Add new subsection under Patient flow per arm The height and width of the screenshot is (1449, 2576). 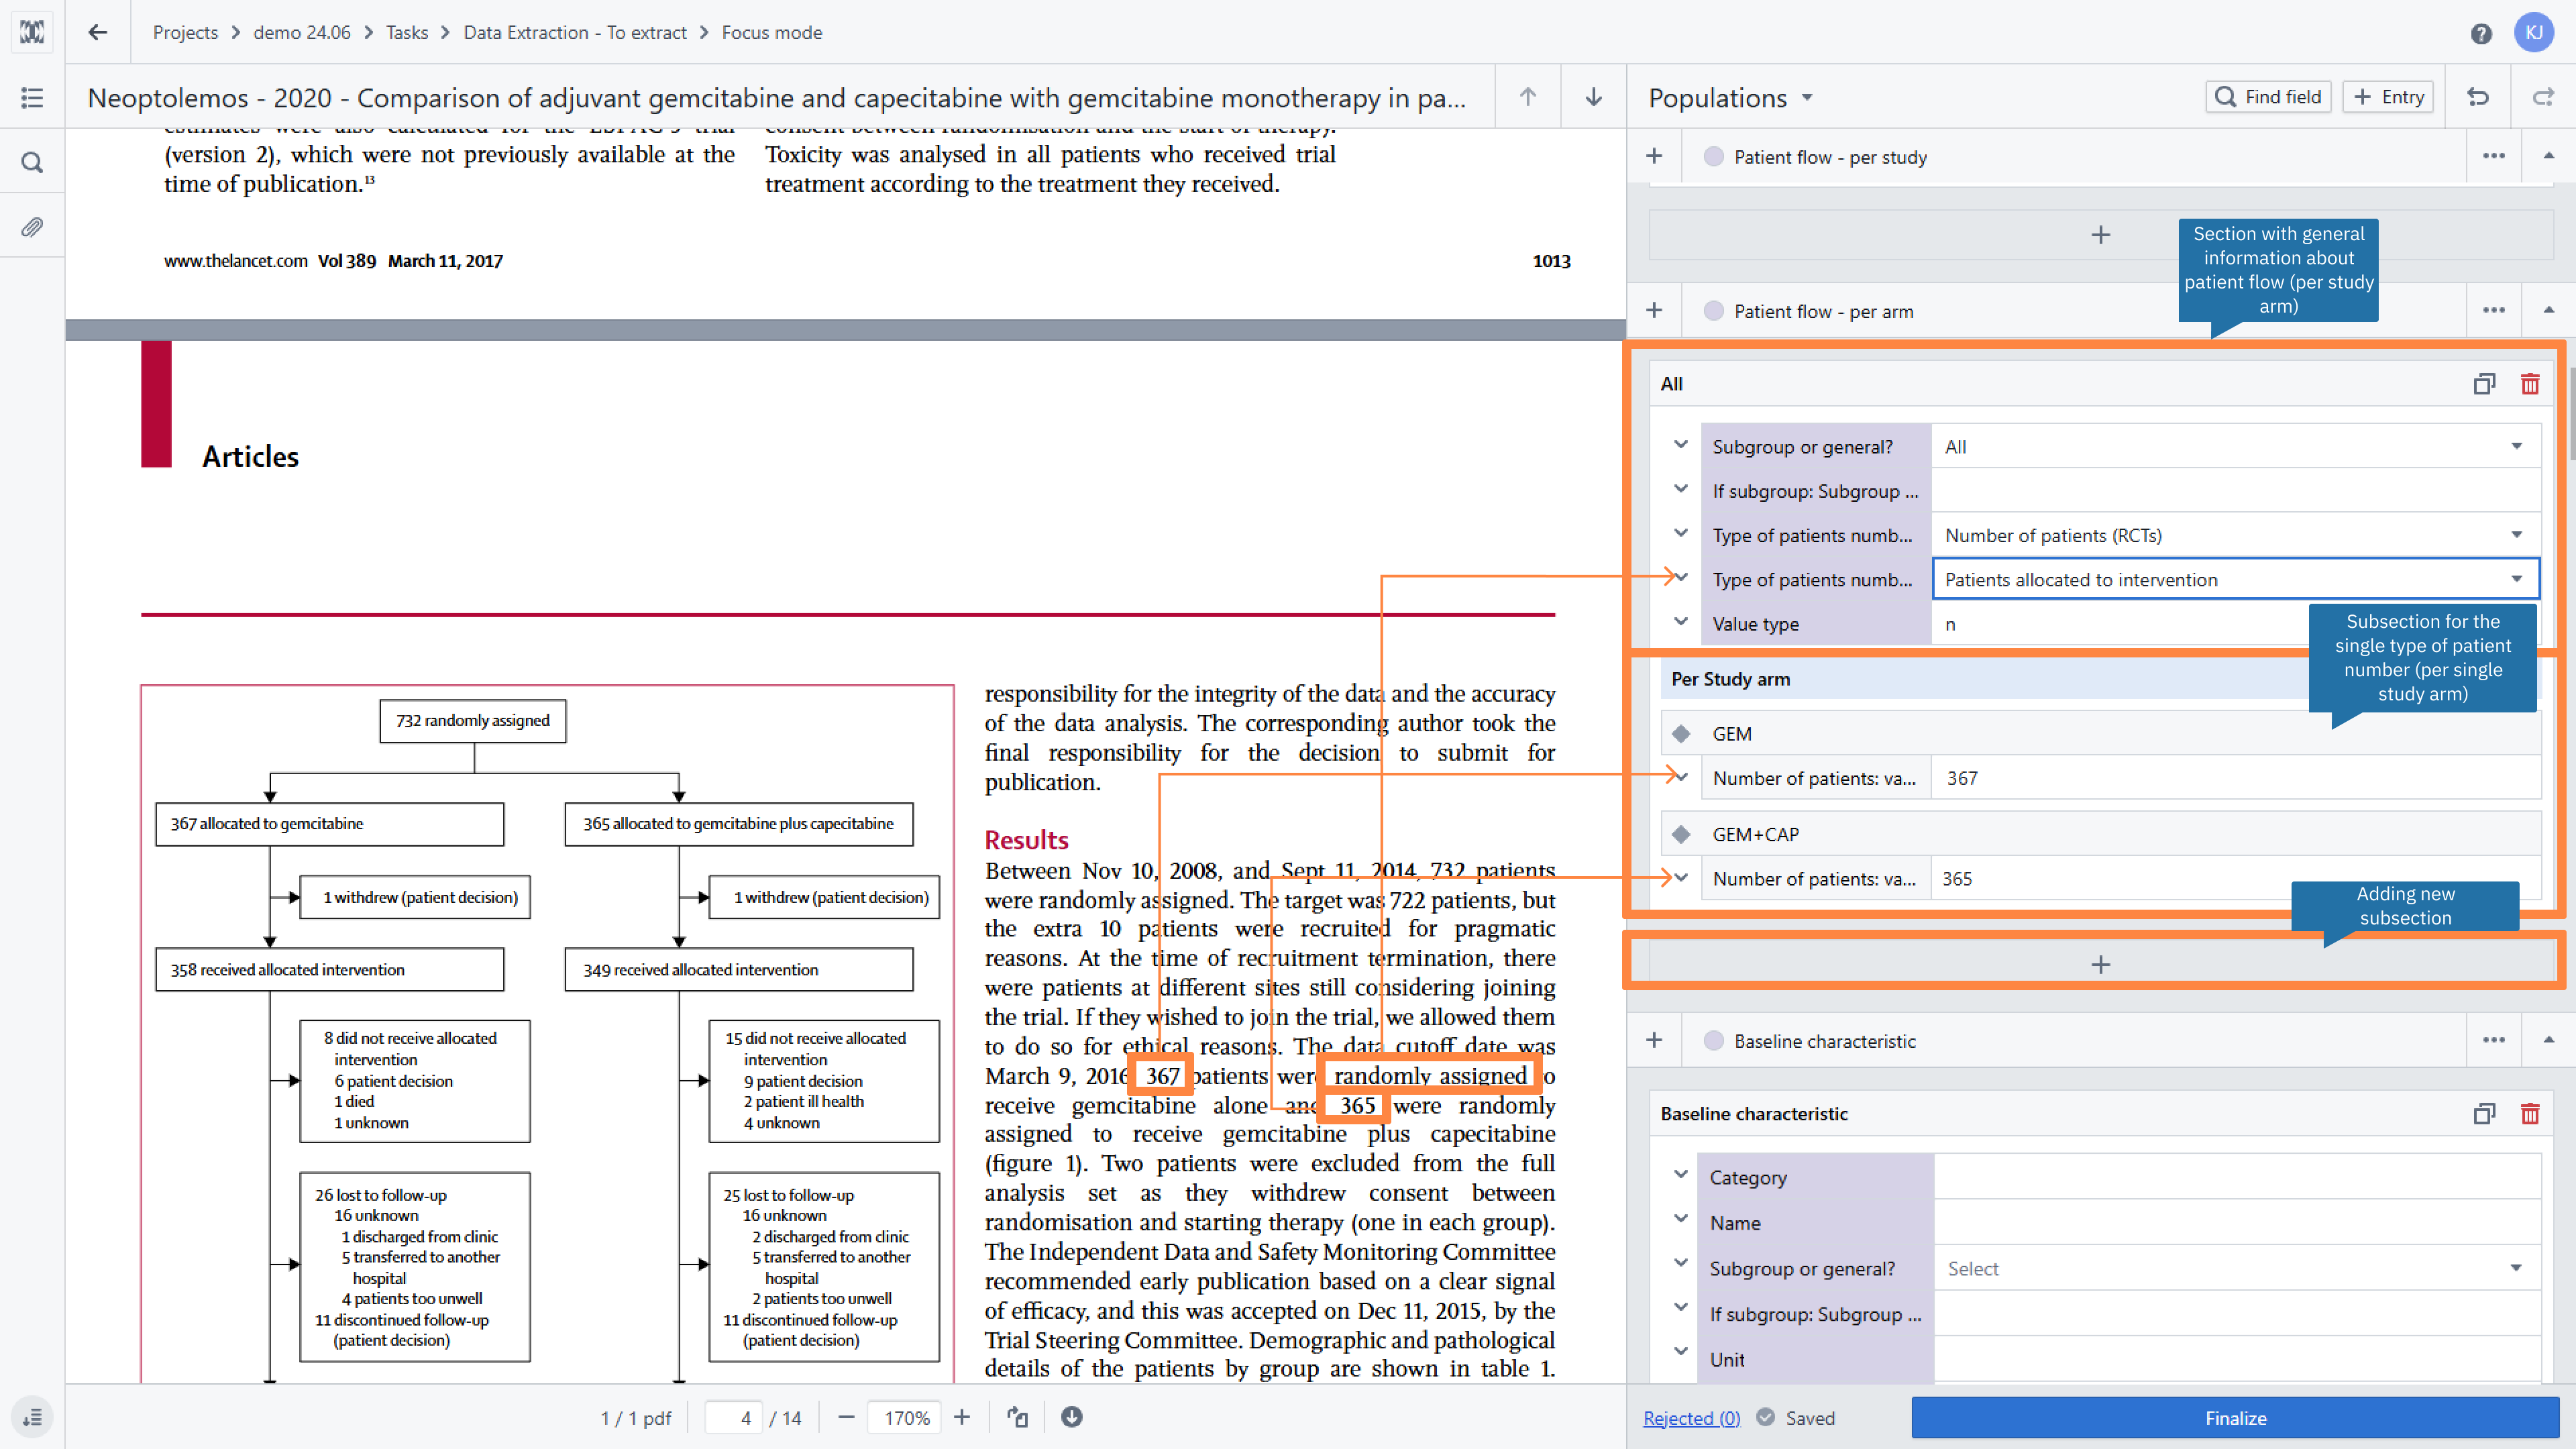point(2100,964)
